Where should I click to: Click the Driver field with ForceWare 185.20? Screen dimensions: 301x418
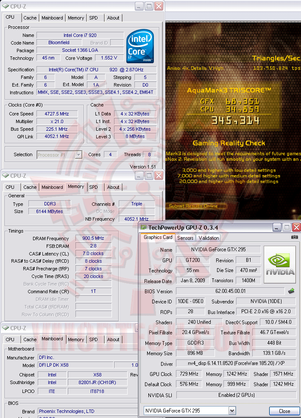pos(236,363)
